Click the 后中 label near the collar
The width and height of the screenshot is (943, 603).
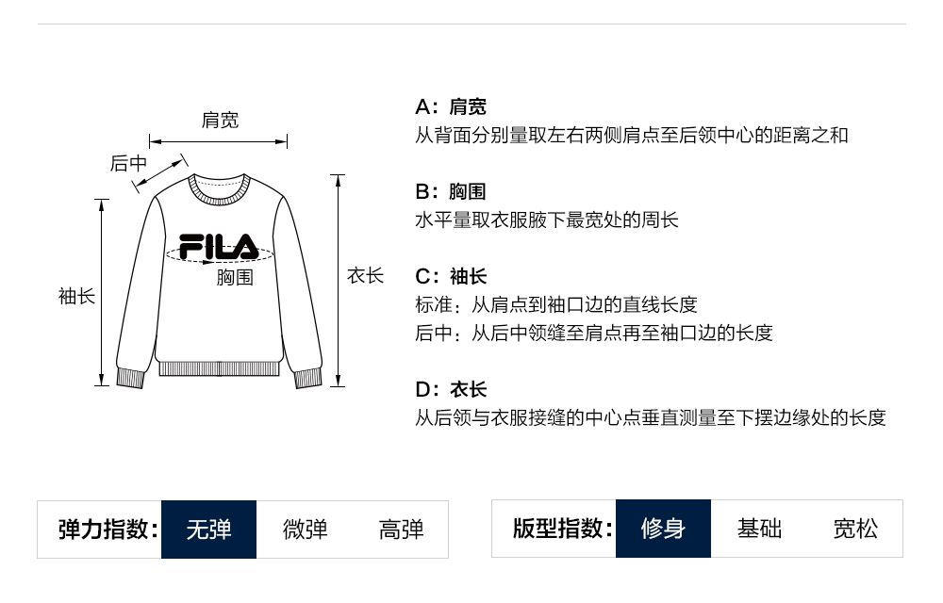click(x=128, y=164)
